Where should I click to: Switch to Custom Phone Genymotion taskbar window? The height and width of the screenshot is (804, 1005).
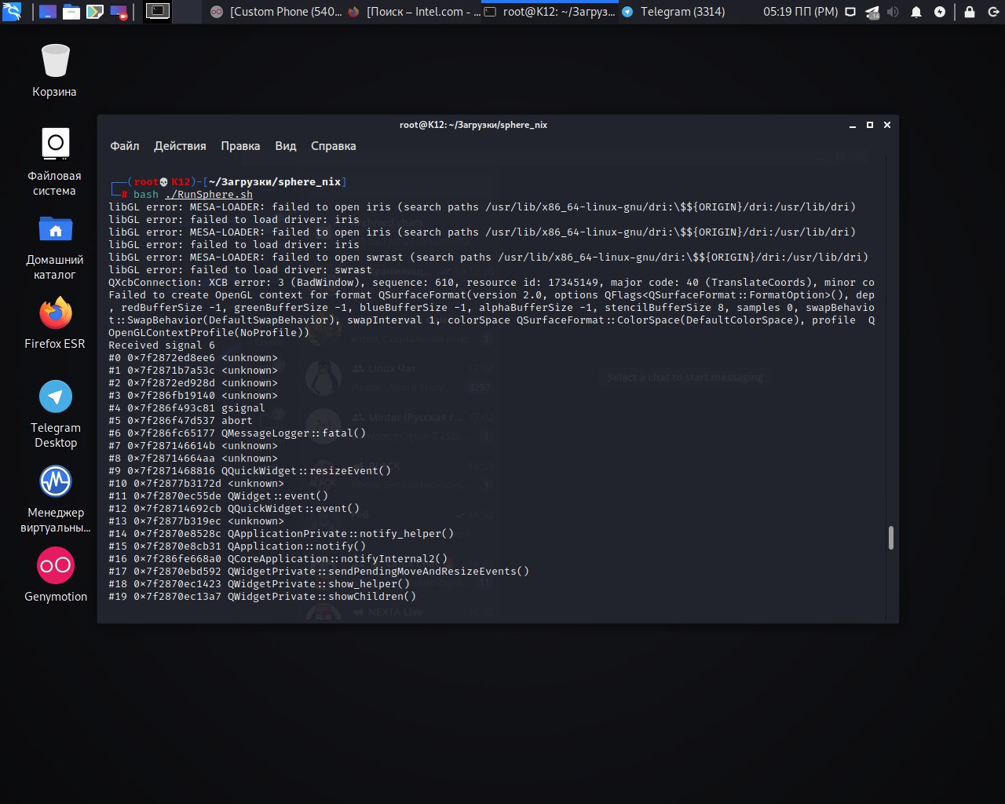point(276,12)
